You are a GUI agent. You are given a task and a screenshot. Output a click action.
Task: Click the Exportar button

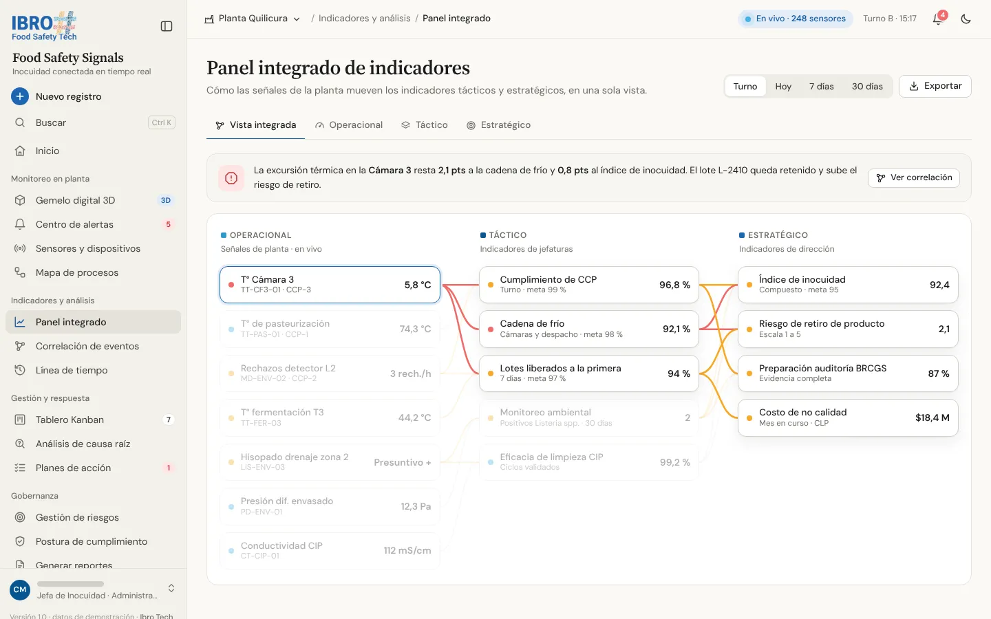[x=935, y=86]
